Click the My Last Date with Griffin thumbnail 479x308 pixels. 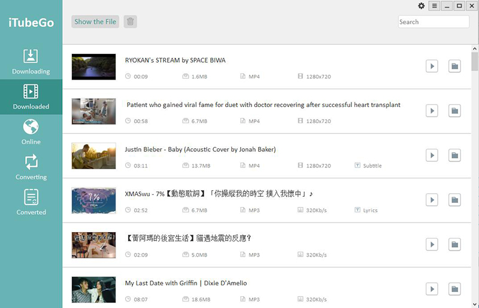[94, 289]
